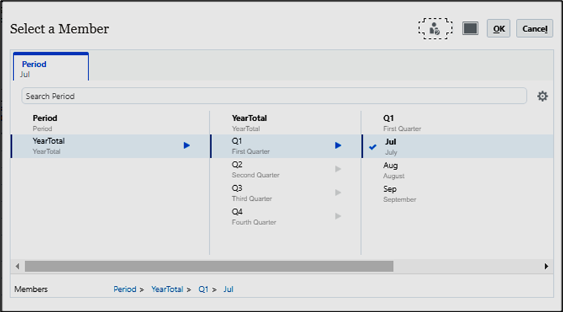Confirm with the OK button

coord(498,28)
